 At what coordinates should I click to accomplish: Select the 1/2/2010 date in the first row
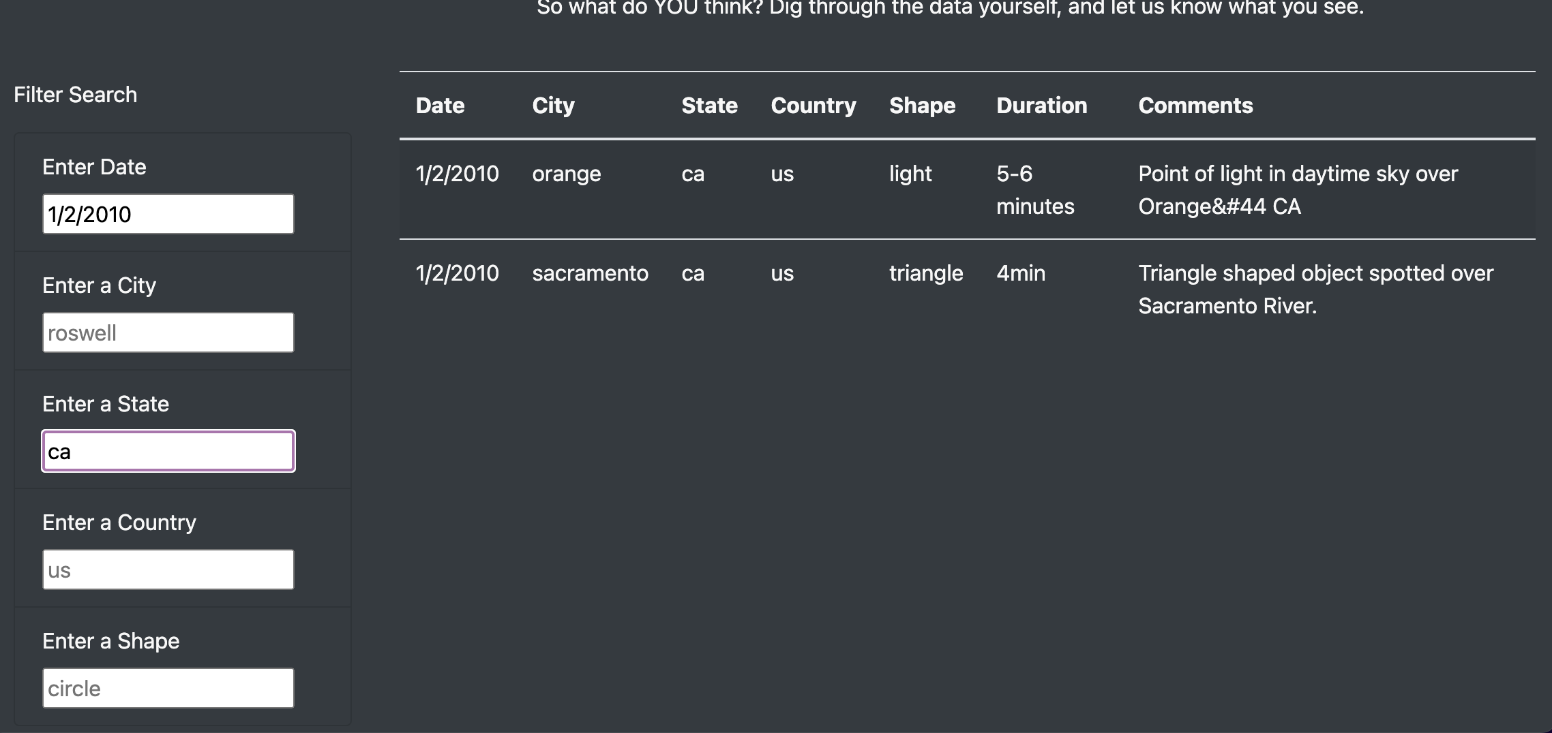coord(457,174)
